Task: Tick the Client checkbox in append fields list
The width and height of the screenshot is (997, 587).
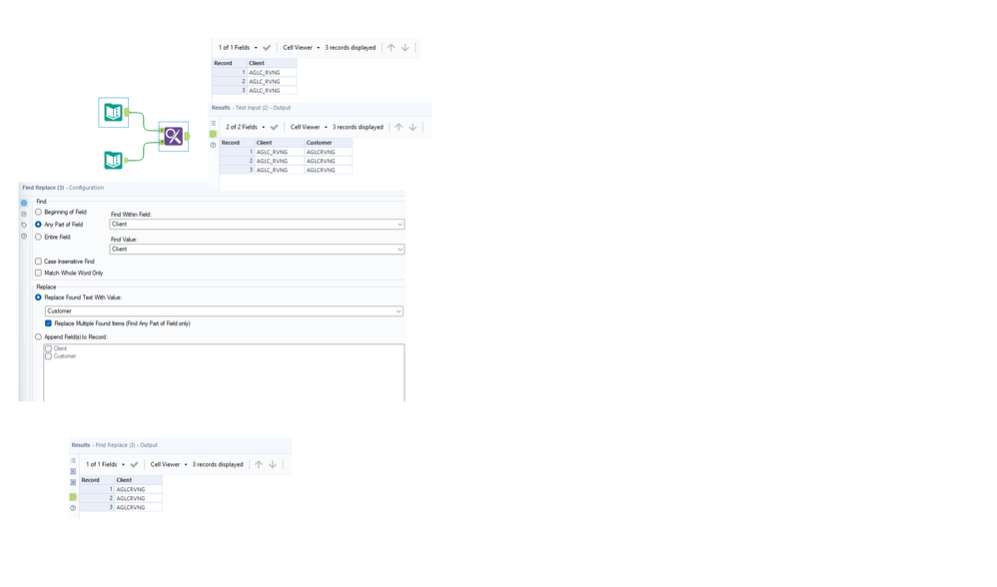Action: coord(48,348)
